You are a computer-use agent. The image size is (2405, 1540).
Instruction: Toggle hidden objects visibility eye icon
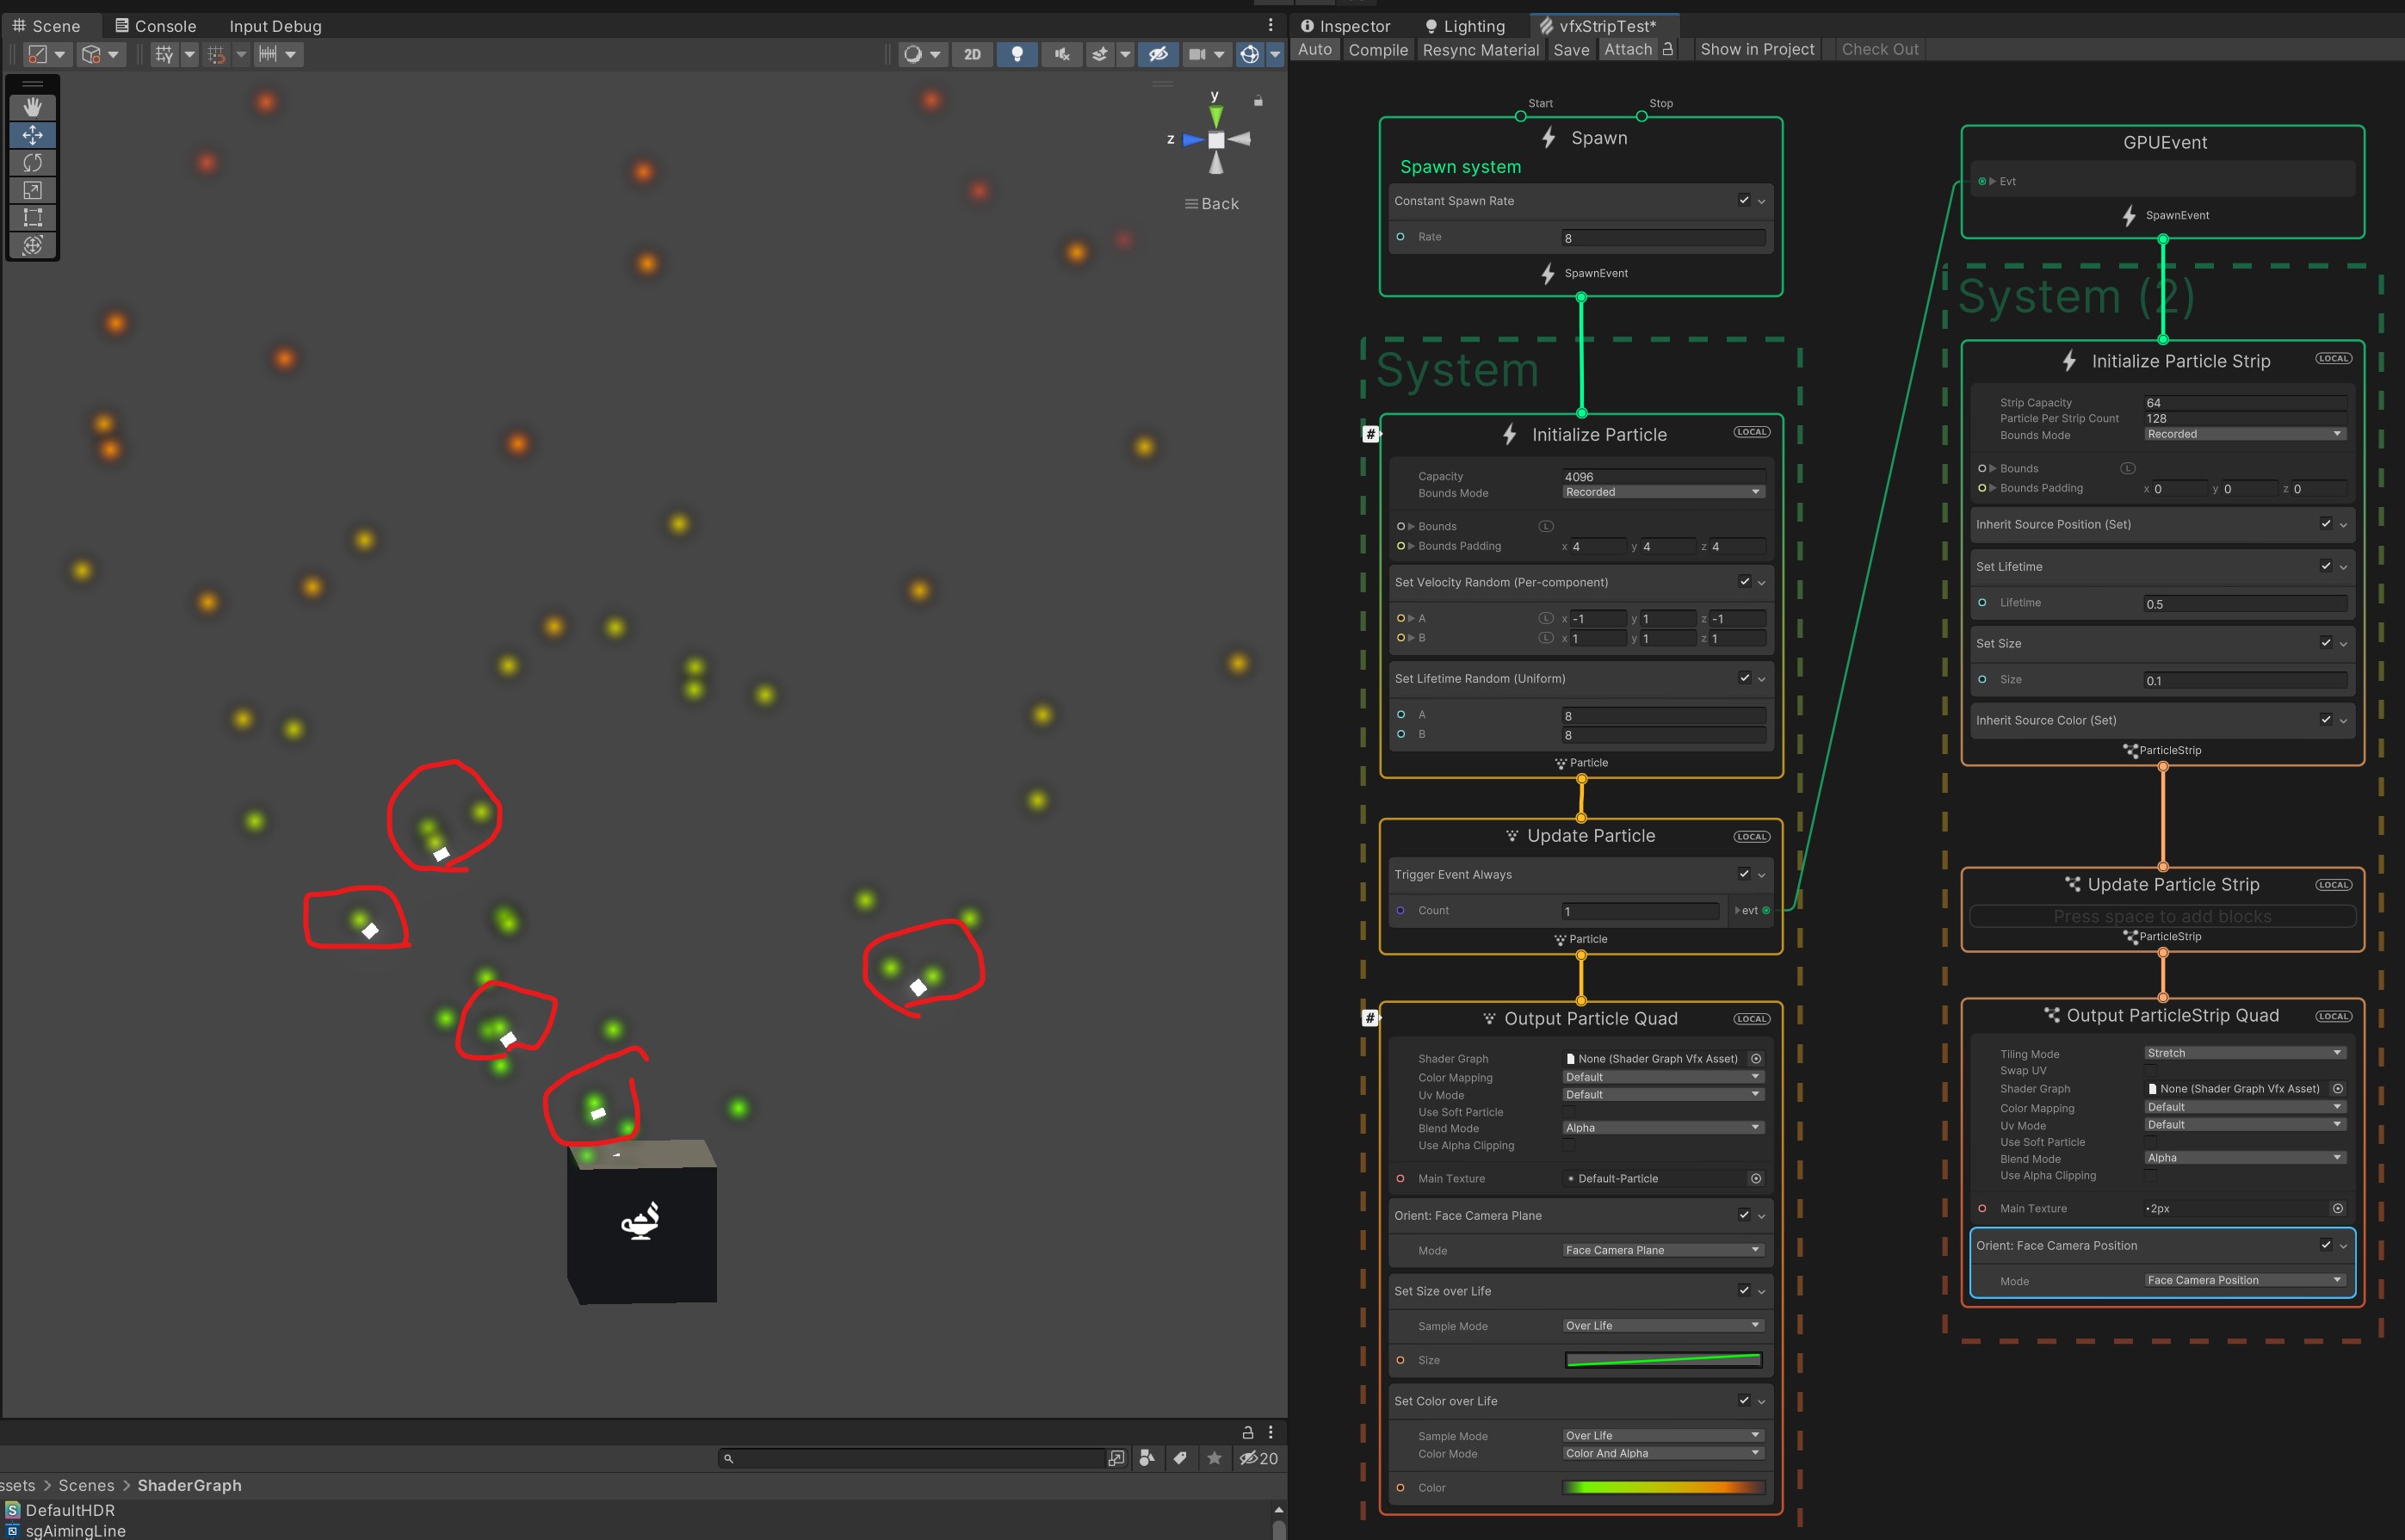(1158, 54)
